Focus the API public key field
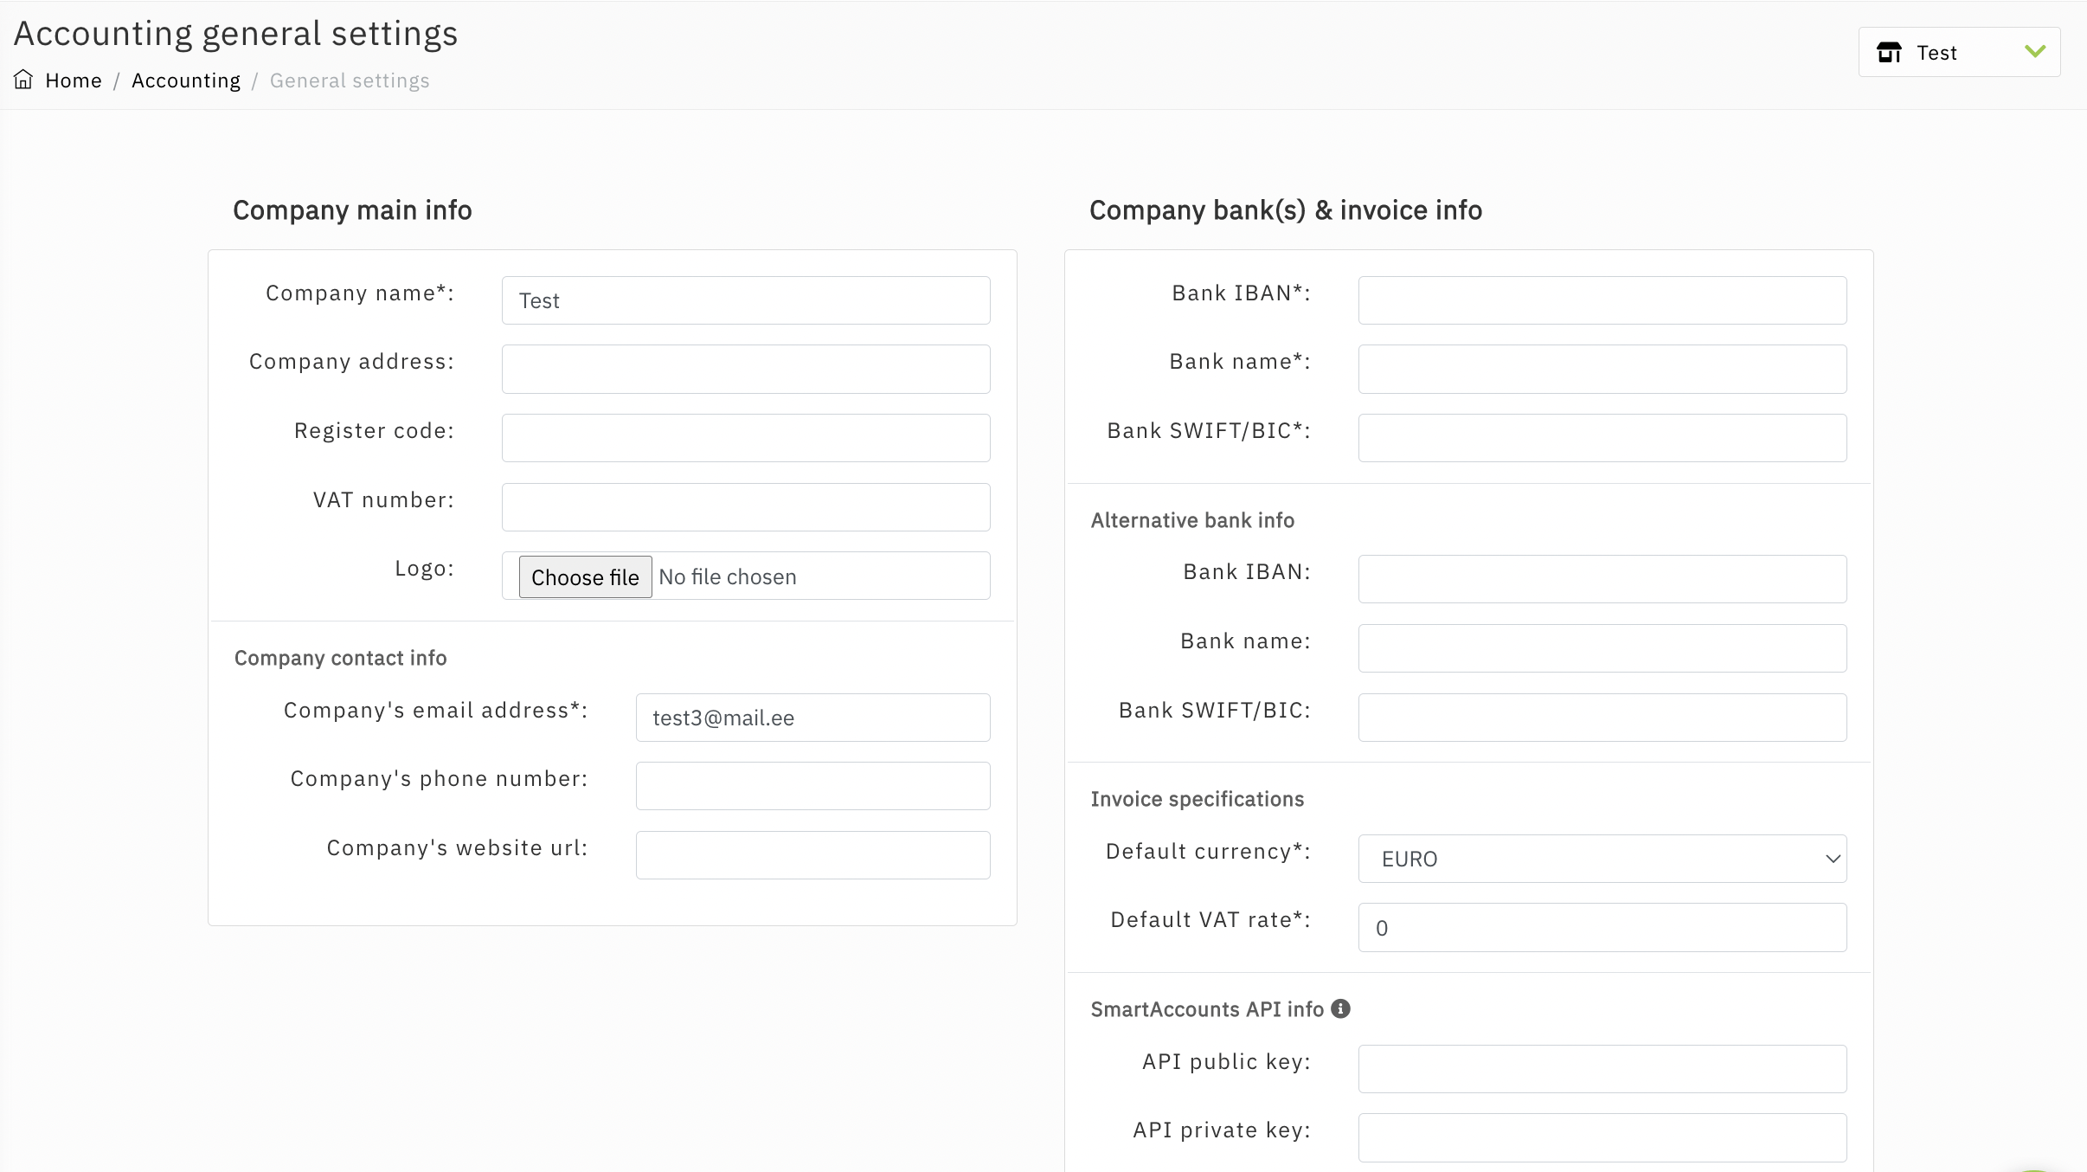 (1602, 1069)
